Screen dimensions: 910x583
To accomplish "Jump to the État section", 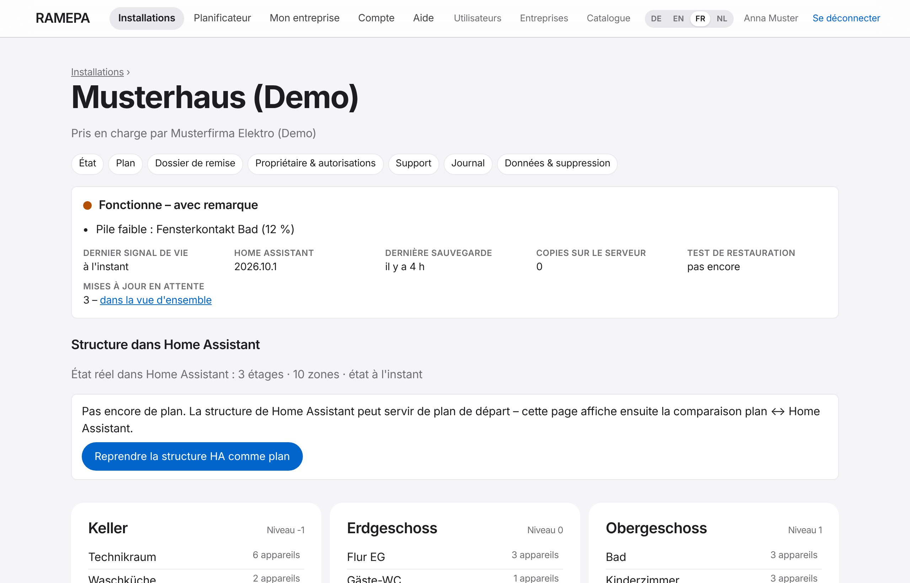I will 87,164.
